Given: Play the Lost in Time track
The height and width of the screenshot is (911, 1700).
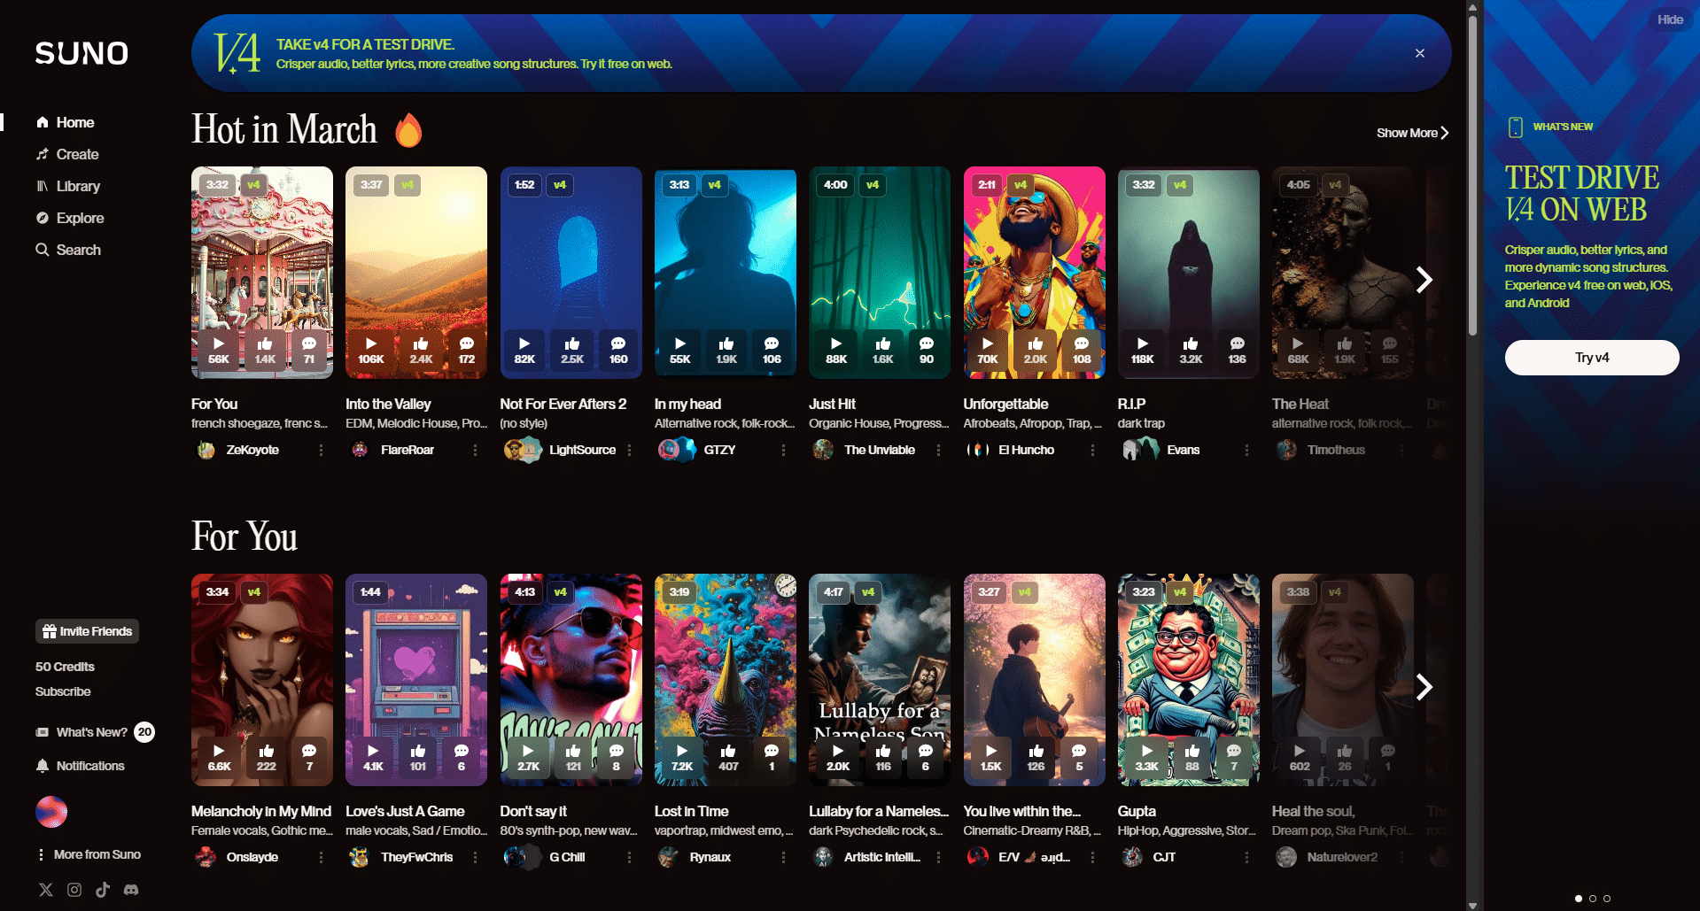Looking at the screenshot, I should coord(682,758).
